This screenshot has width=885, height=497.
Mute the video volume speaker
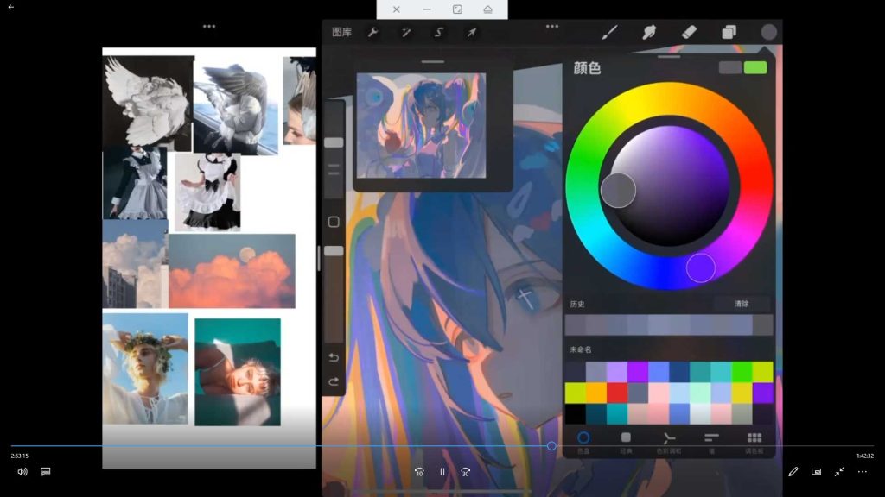(22, 472)
